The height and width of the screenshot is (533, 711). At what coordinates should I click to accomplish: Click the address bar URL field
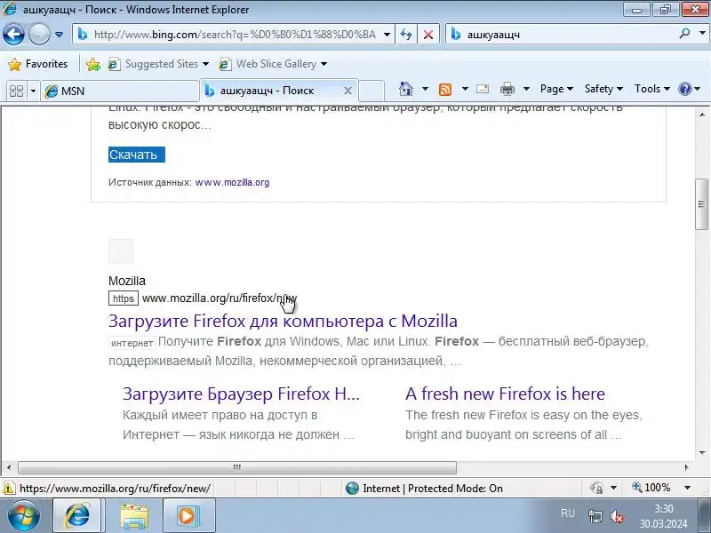235,35
